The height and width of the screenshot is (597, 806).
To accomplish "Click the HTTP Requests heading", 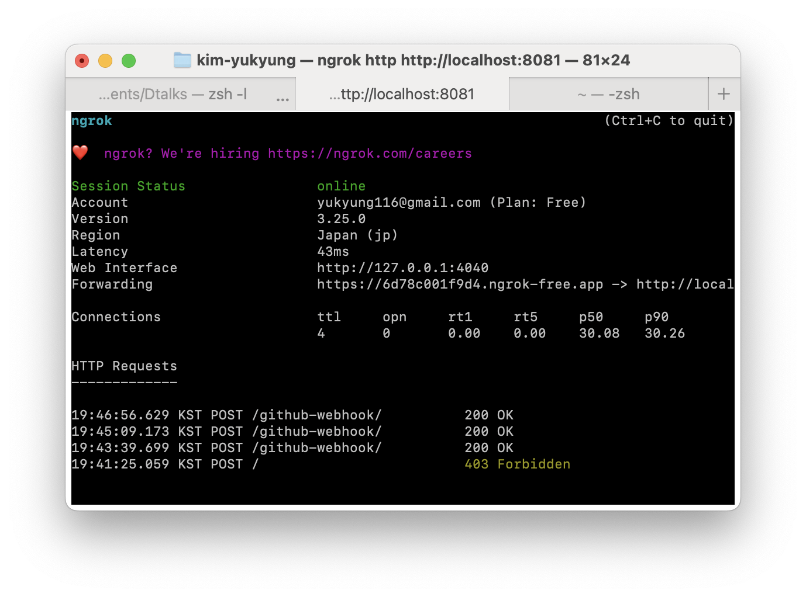I will (125, 366).
